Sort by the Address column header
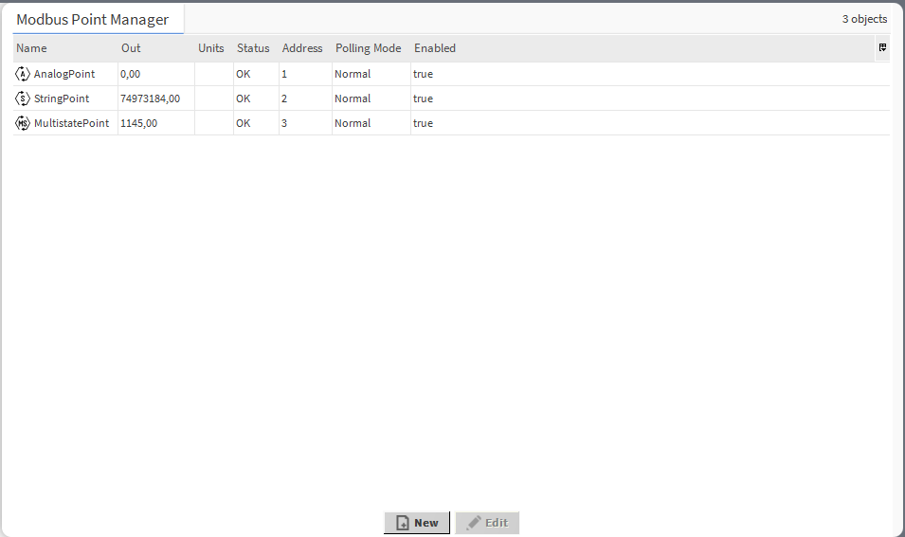Screen dimensions: 905x537 pyautogui.click(x=302, y=48)
